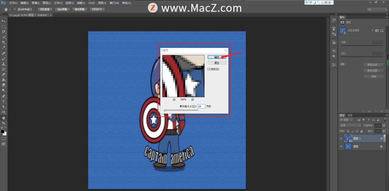Click the type layer filter icon

coord(368,120)
